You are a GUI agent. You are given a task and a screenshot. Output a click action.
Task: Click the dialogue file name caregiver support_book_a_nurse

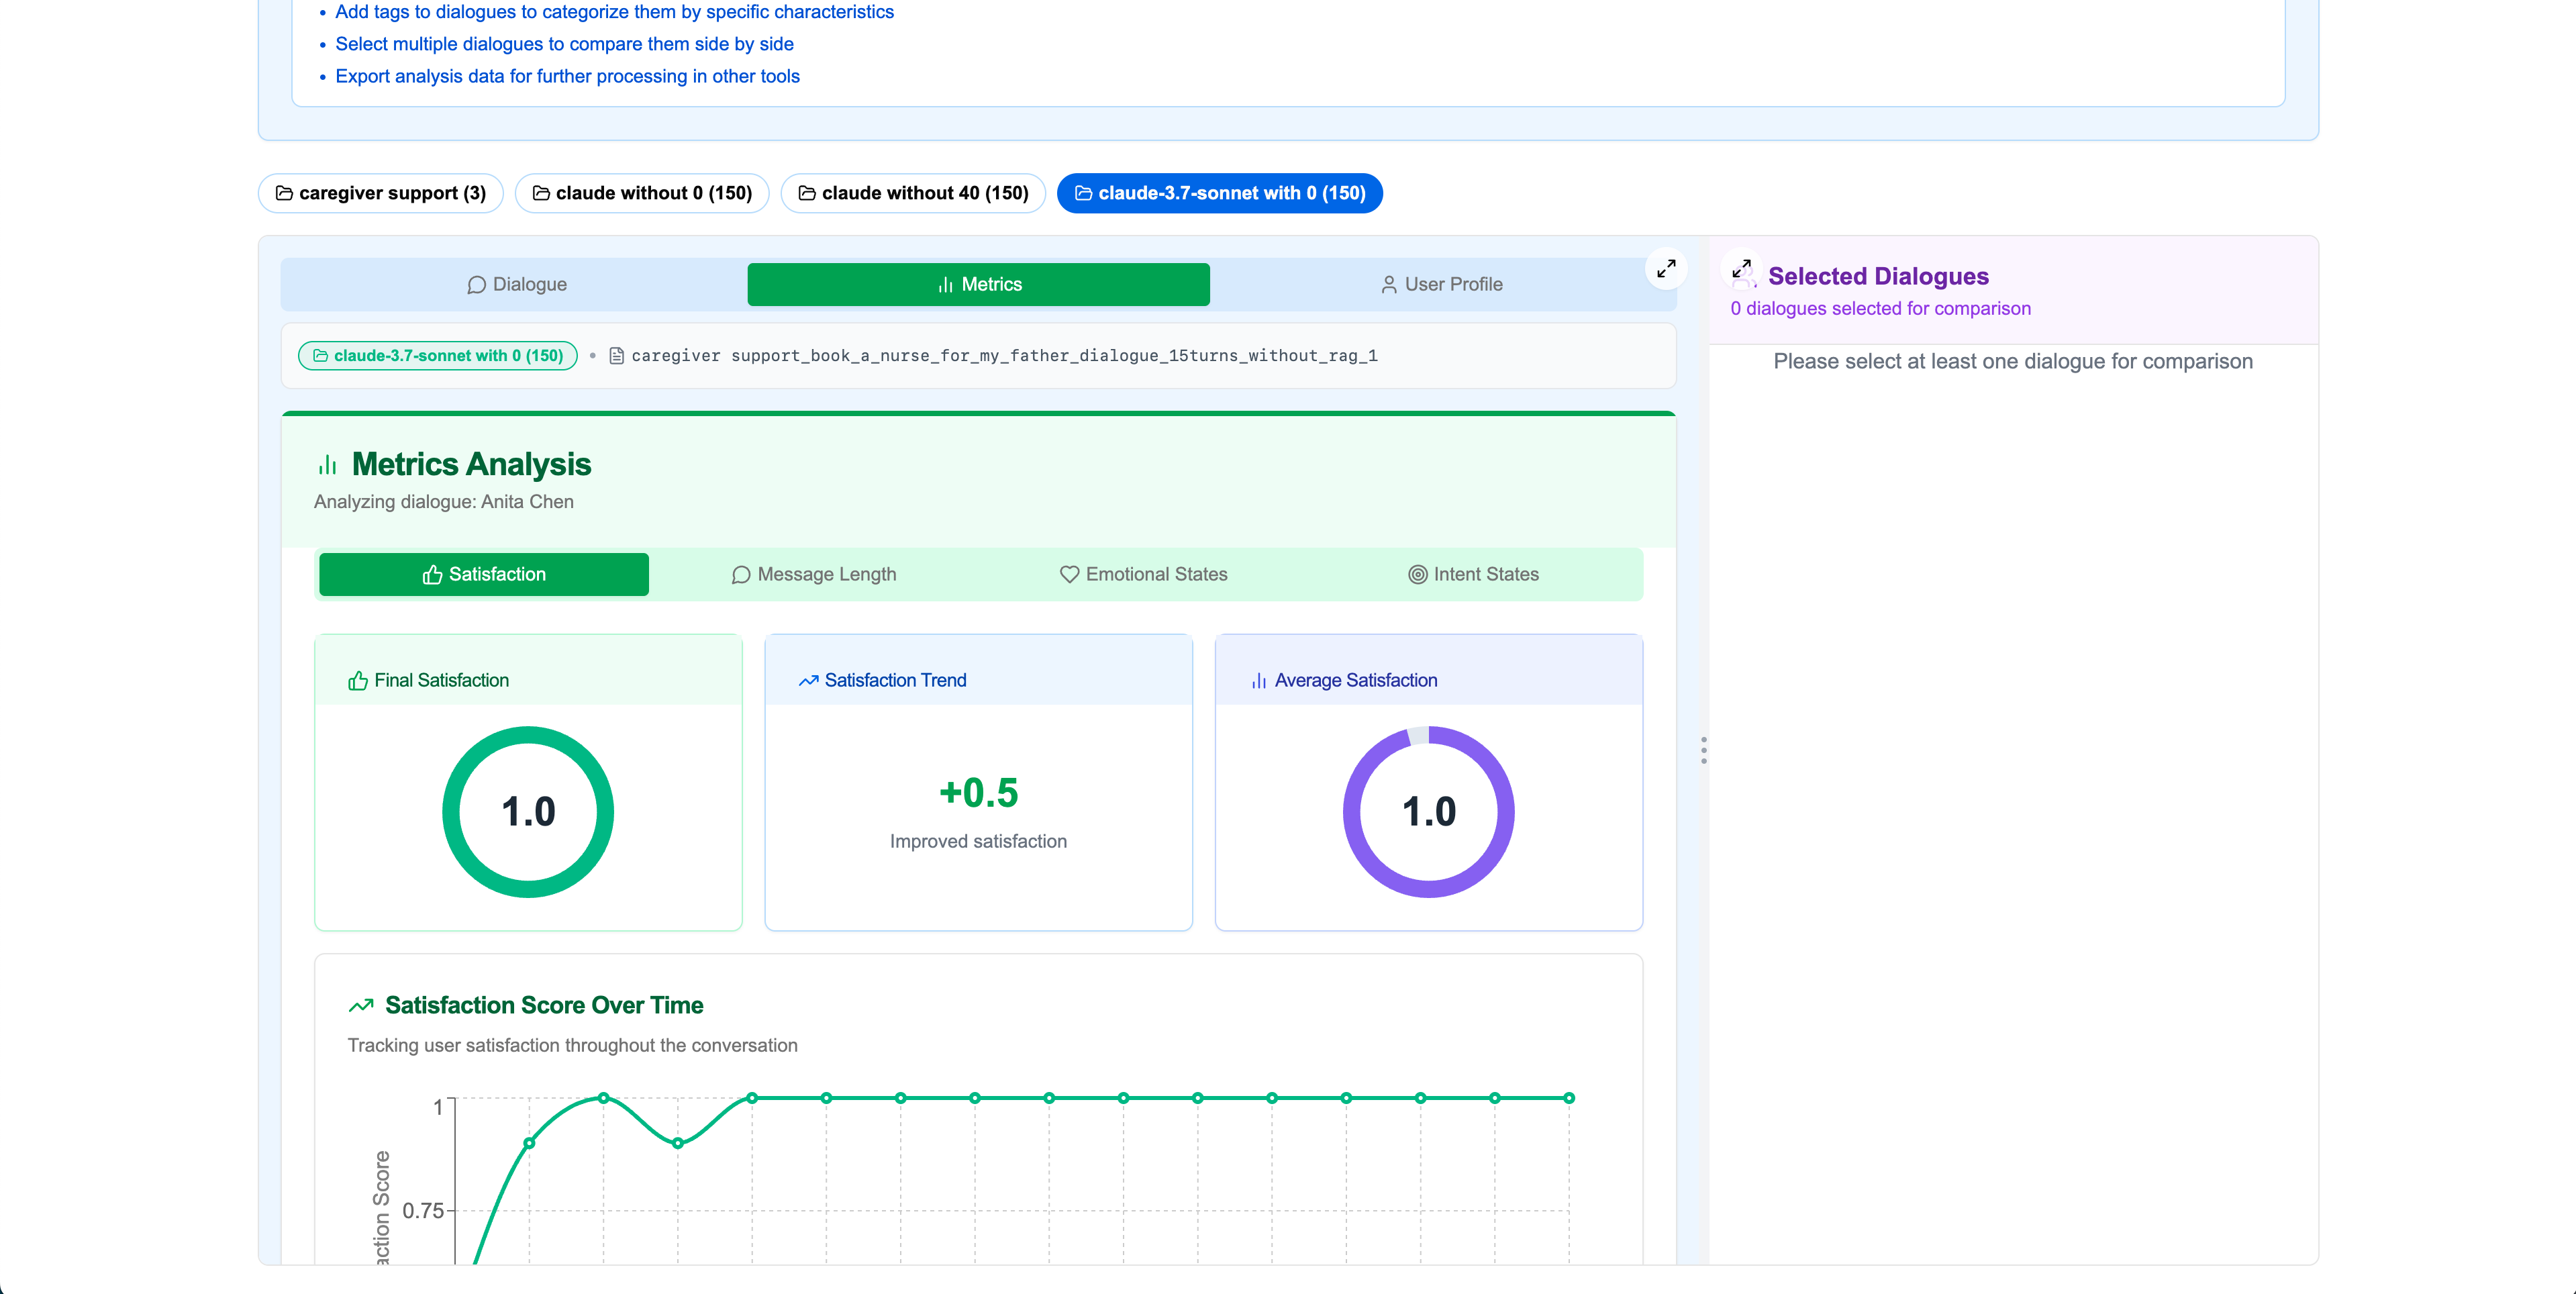pos(1004,355)
